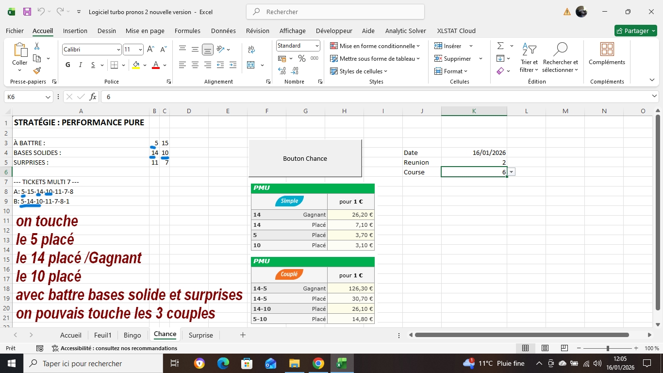The width and height of the screenshot is (663, 373).
Task: Switch to the Bingo sheet tab
Action: coord(132,335)
